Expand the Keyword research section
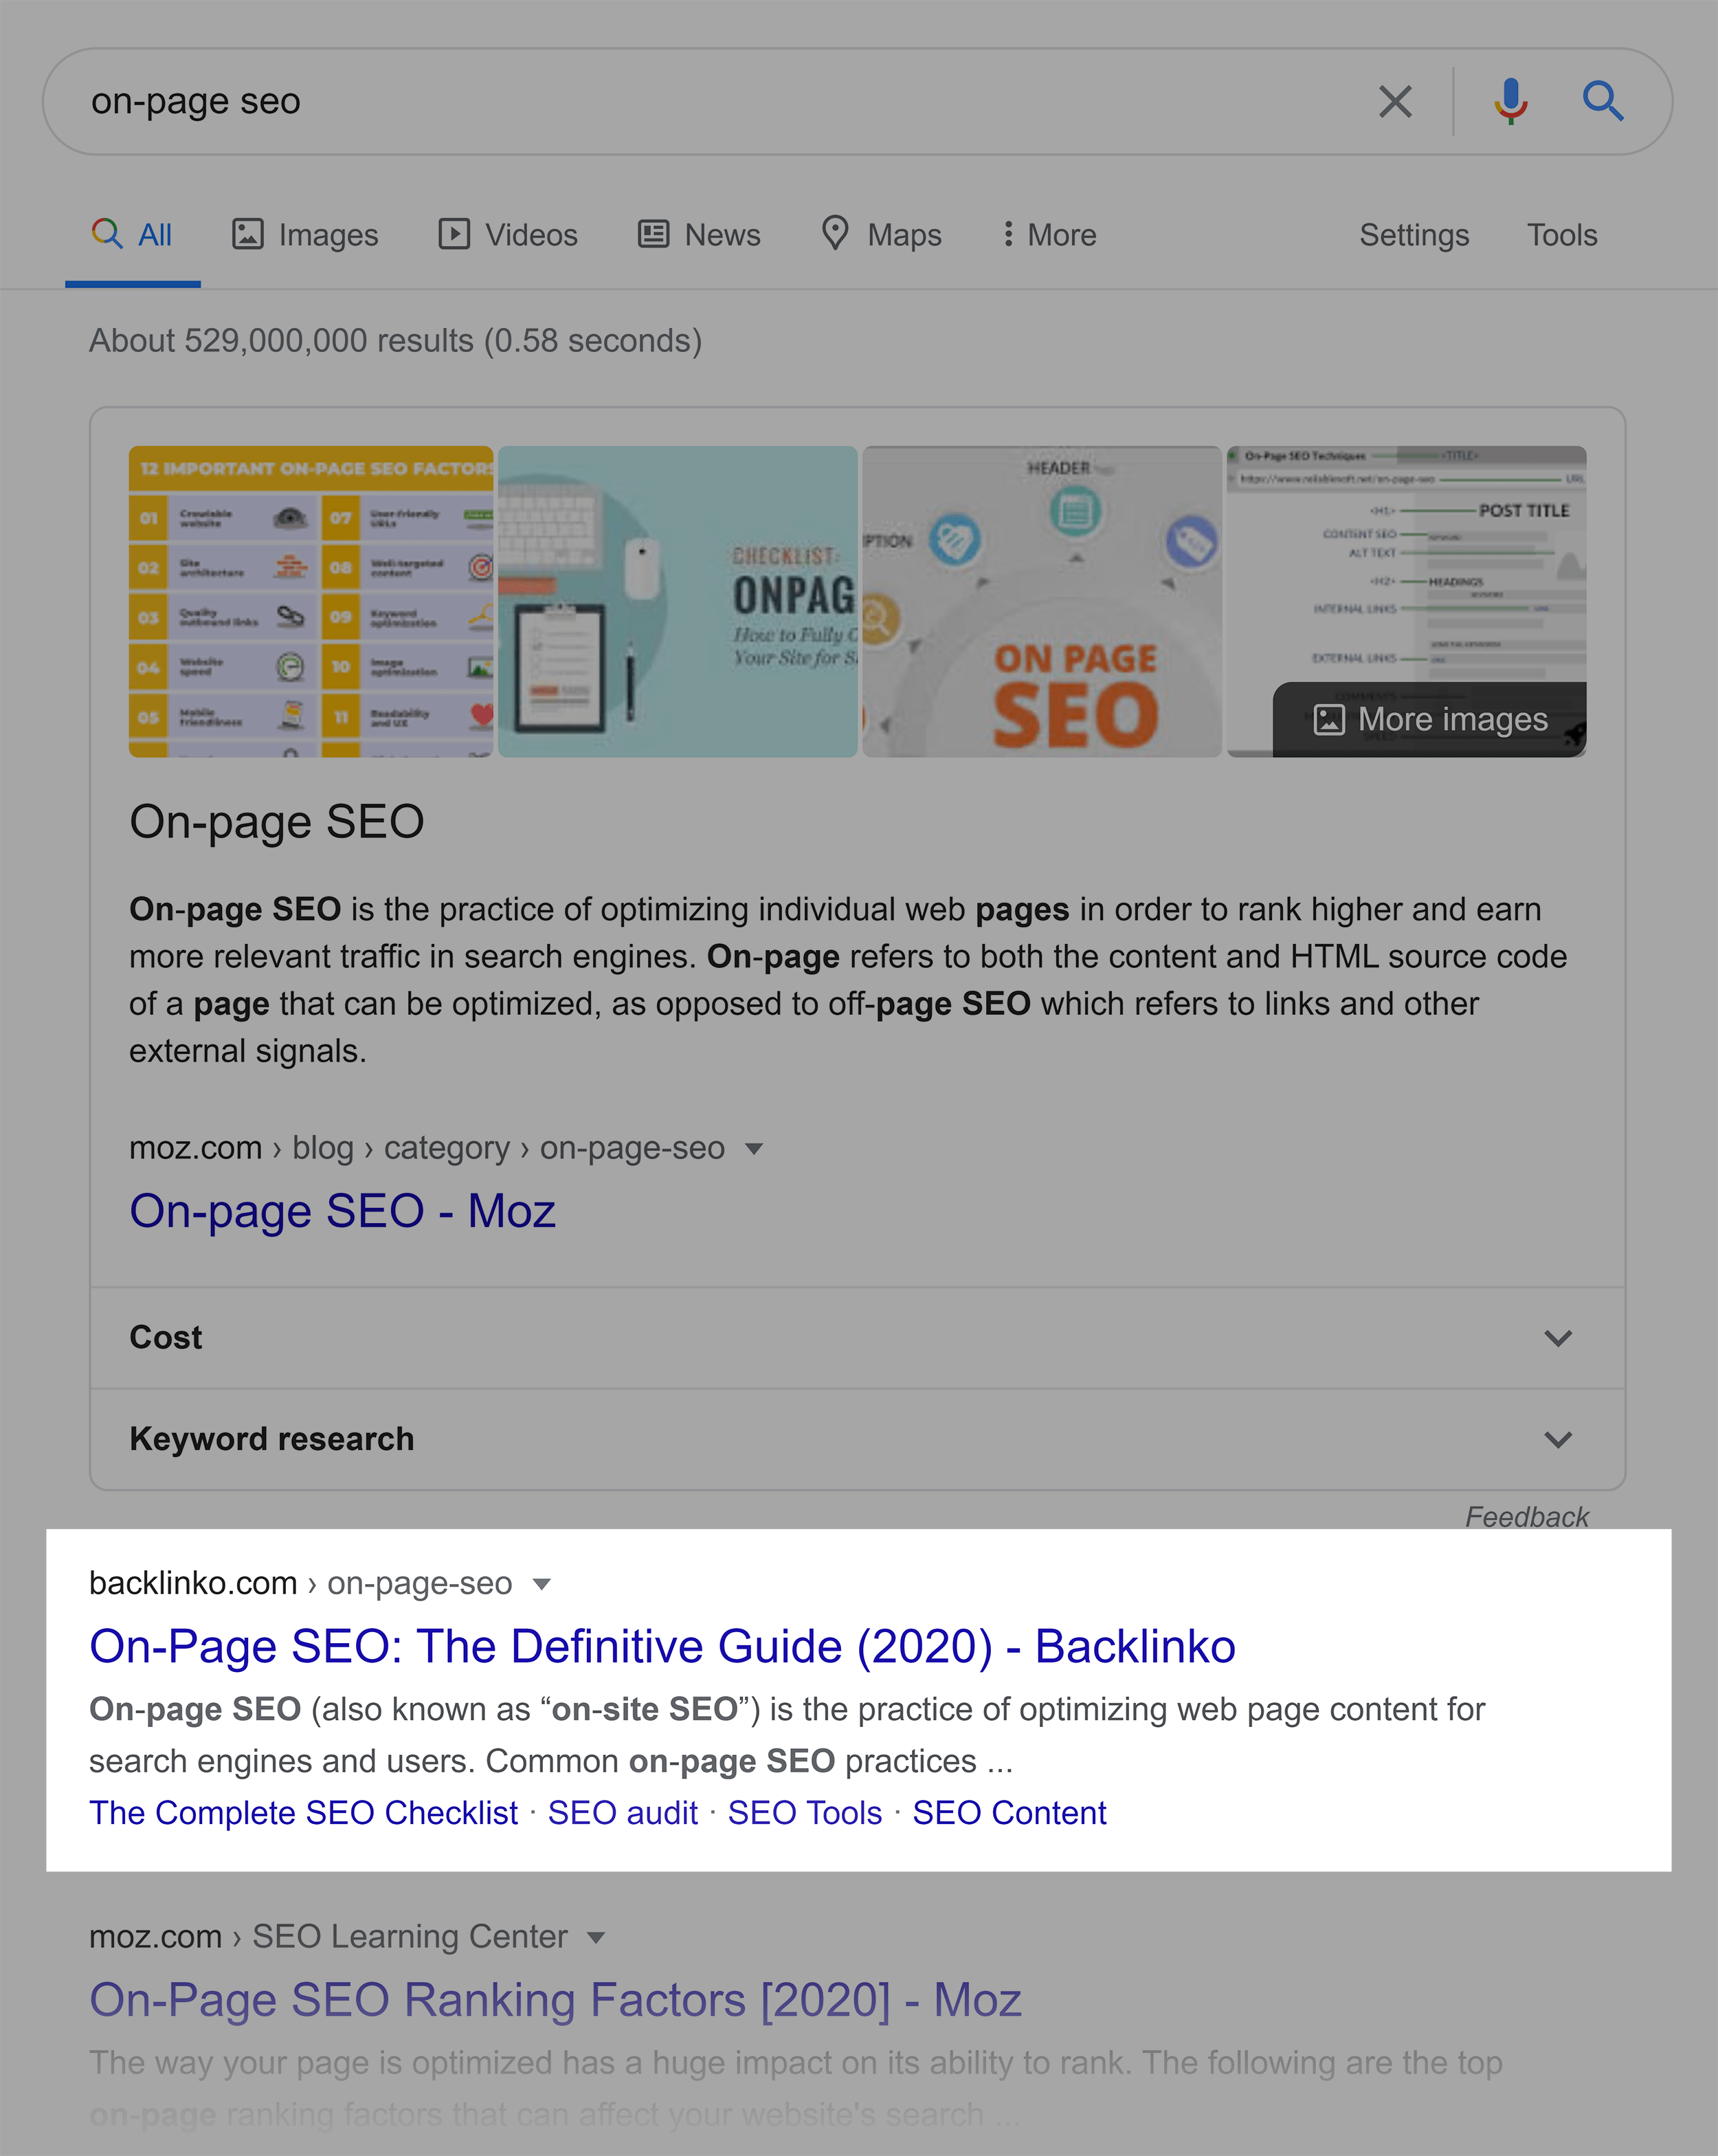1718x2156 pixels. (858, 1439)
